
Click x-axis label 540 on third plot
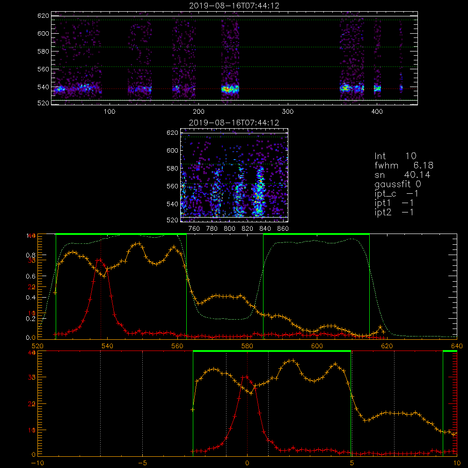click(107, 346)
